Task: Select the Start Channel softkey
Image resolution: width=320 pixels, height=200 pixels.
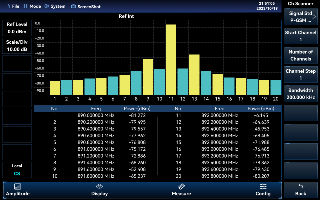Action: click(x=300, y=36)
